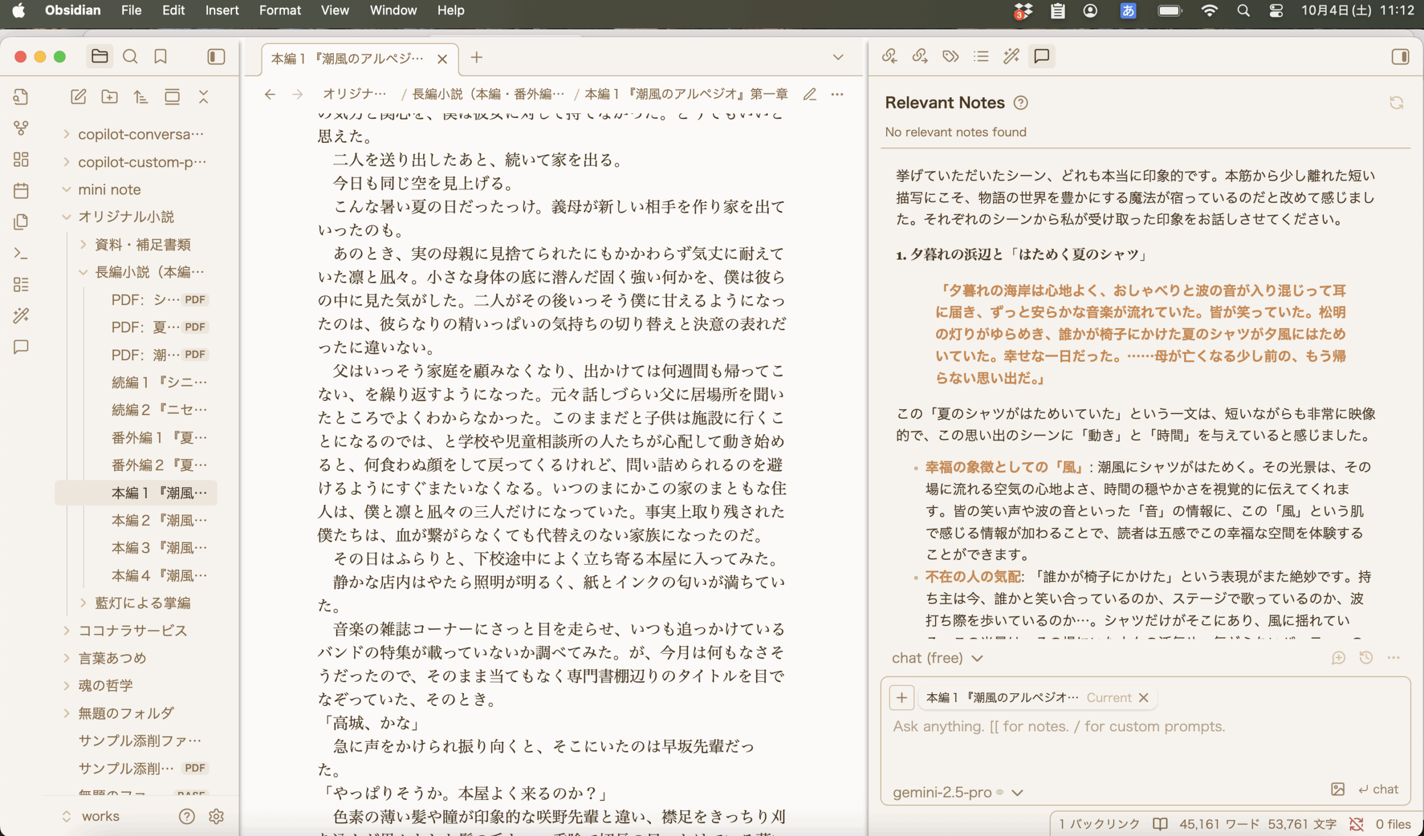Open graph view from left ribbon
The image size is (1424, 836).
point(21,128)
